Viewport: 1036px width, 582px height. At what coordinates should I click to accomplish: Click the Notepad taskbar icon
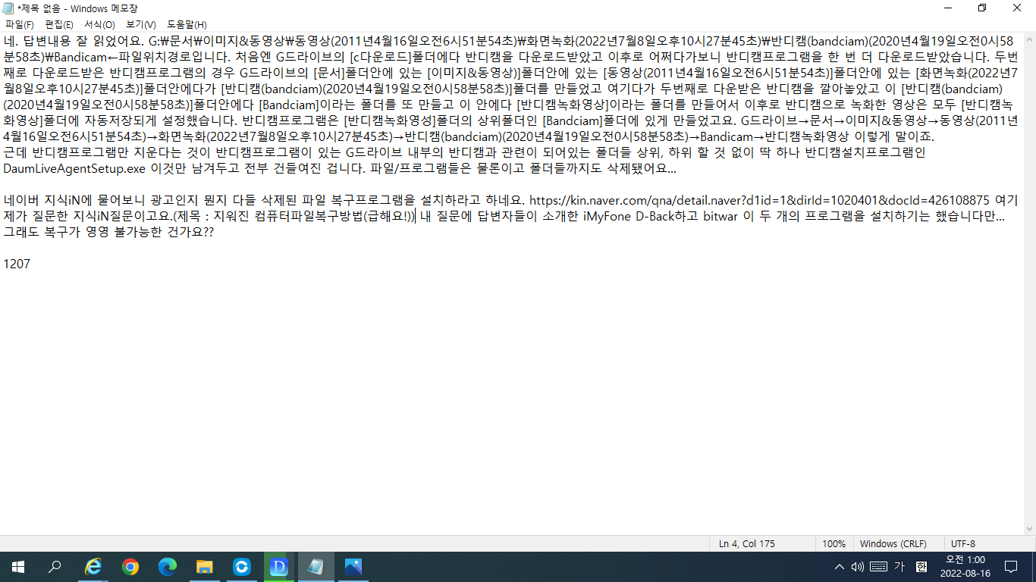(316, 566)
